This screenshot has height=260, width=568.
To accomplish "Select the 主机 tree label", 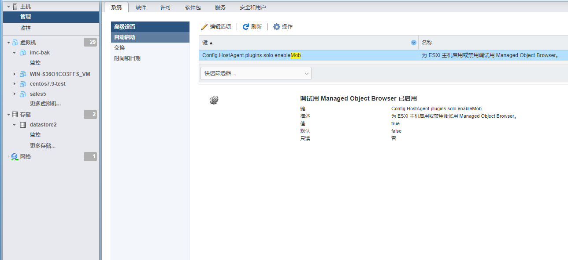I will pos(26,7).
